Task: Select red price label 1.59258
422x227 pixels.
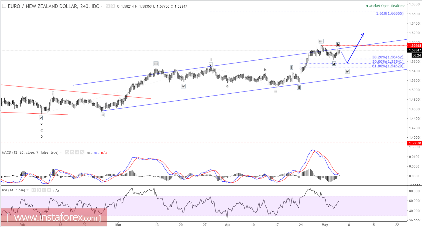Action: [415, 46]
